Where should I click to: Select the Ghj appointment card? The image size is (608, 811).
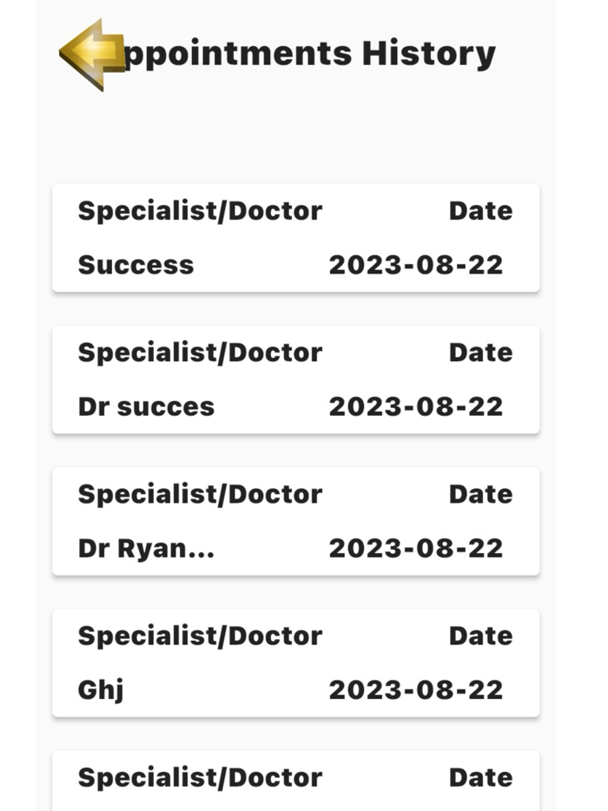296,662
